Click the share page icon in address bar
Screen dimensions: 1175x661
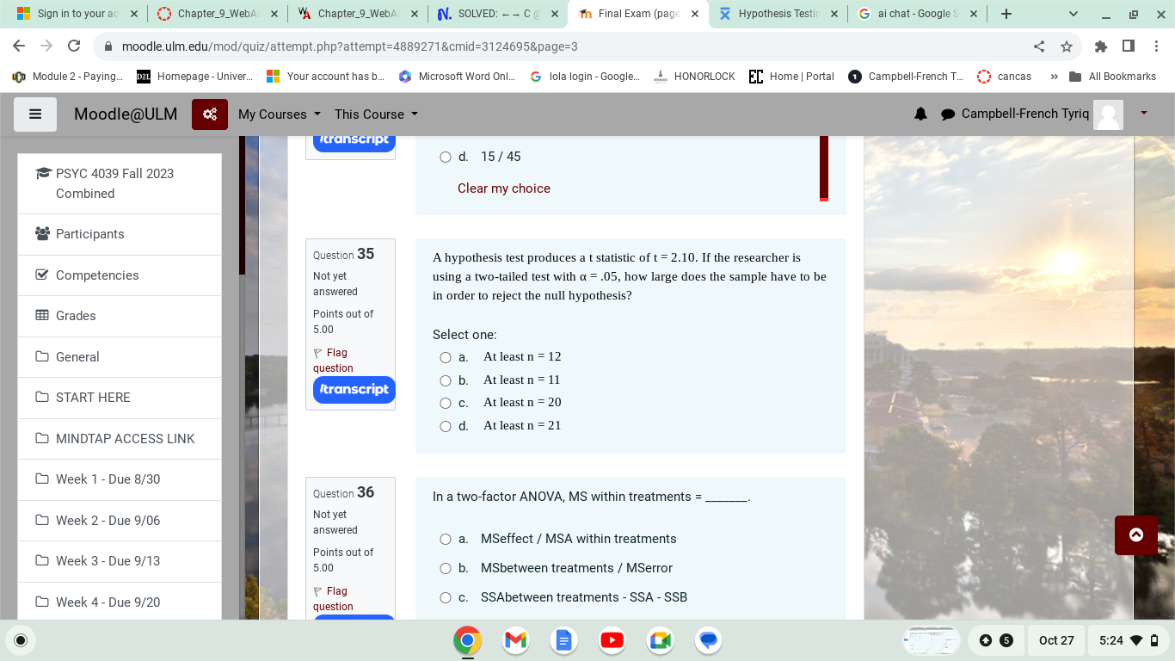1039,46
